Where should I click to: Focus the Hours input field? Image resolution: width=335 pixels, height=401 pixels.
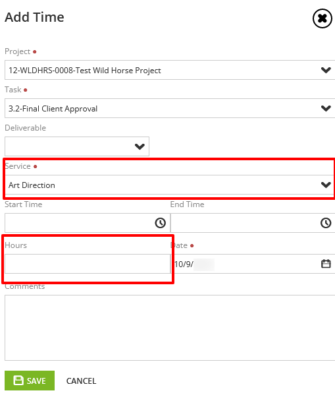click(x=88, y=264)
